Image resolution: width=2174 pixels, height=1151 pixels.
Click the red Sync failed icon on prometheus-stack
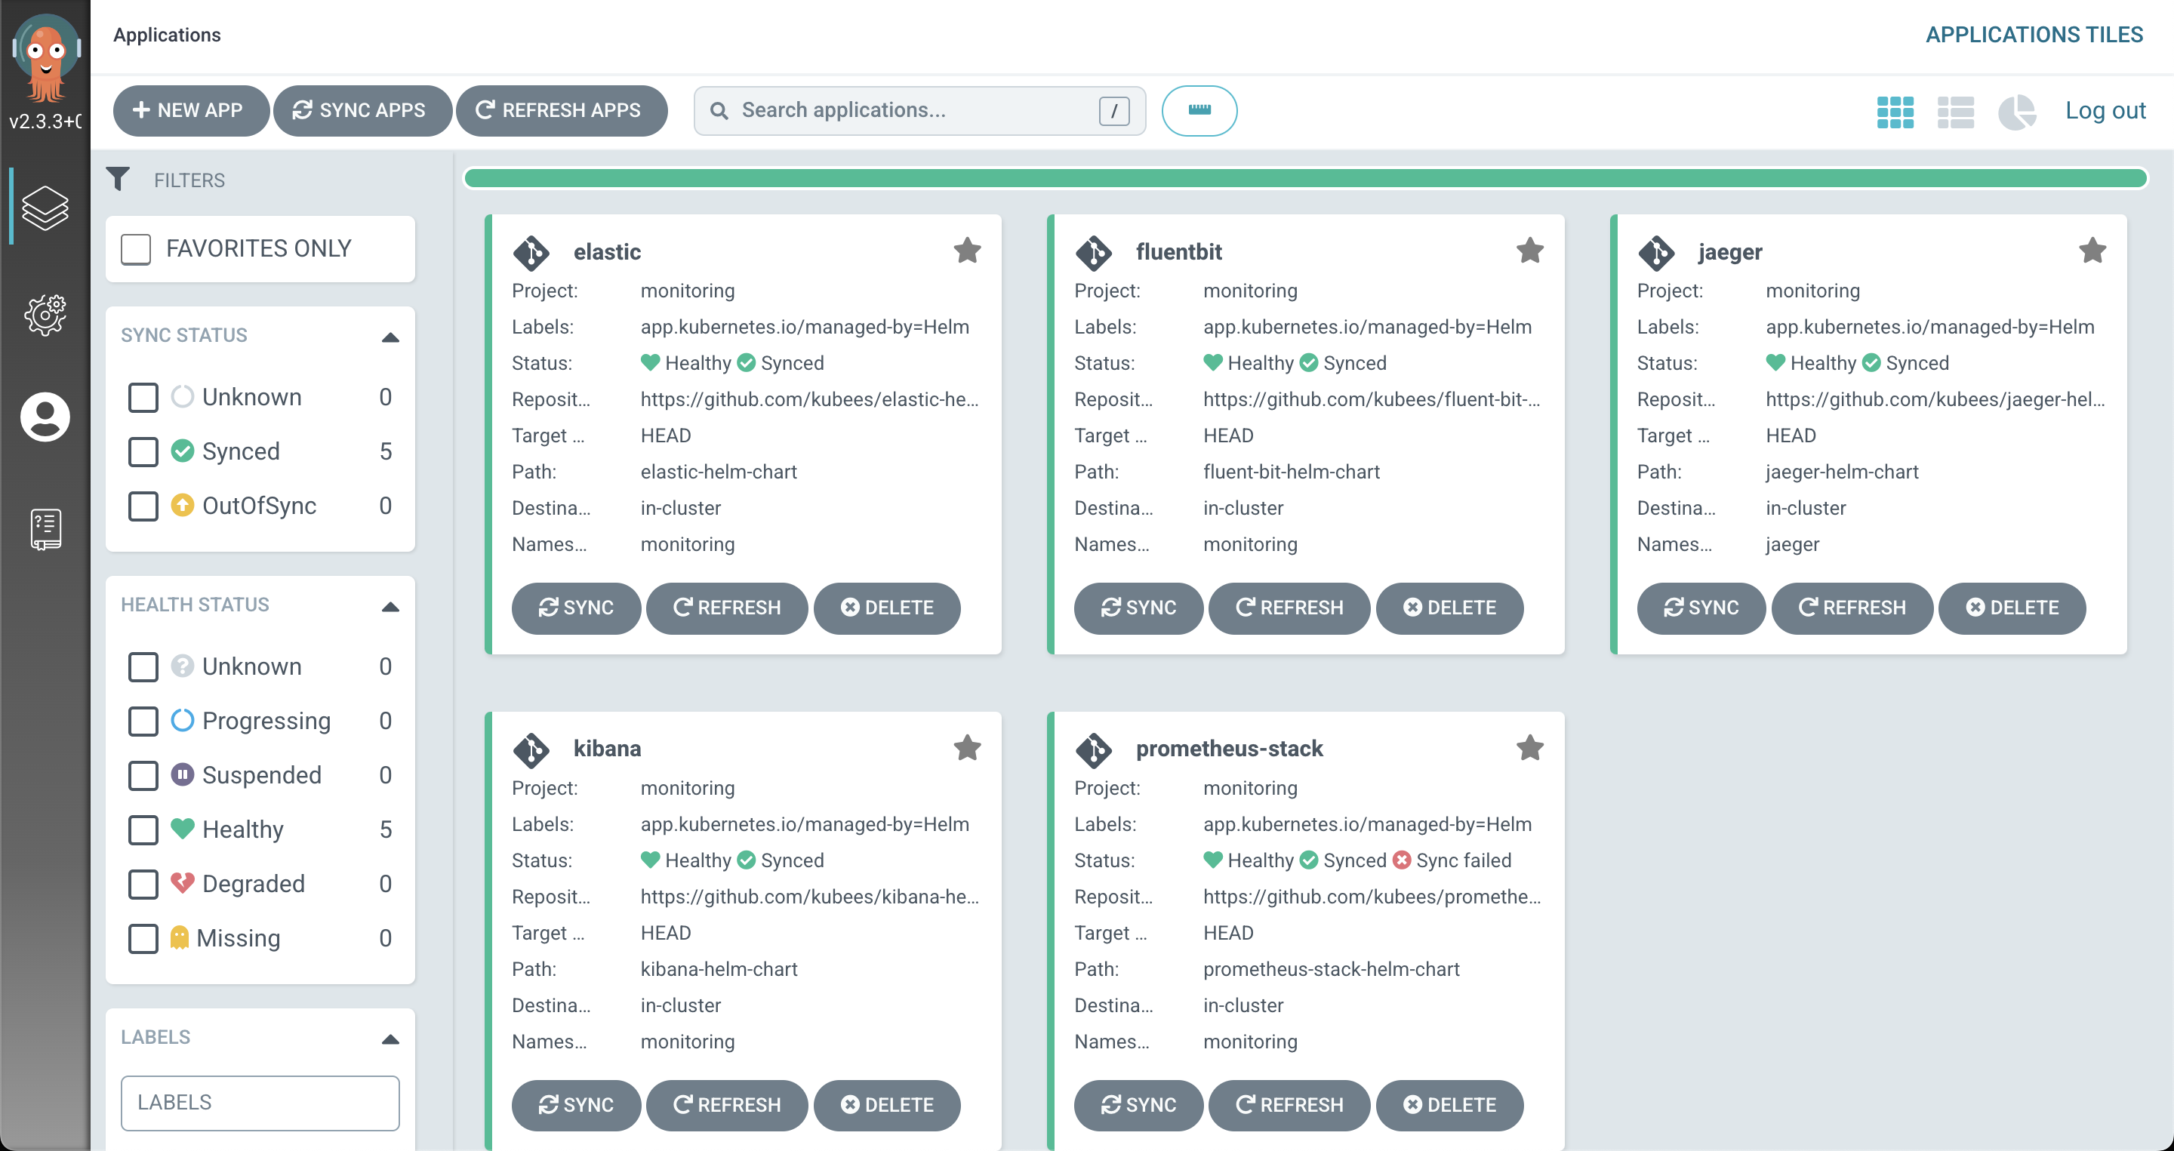tap(1402, 860)
